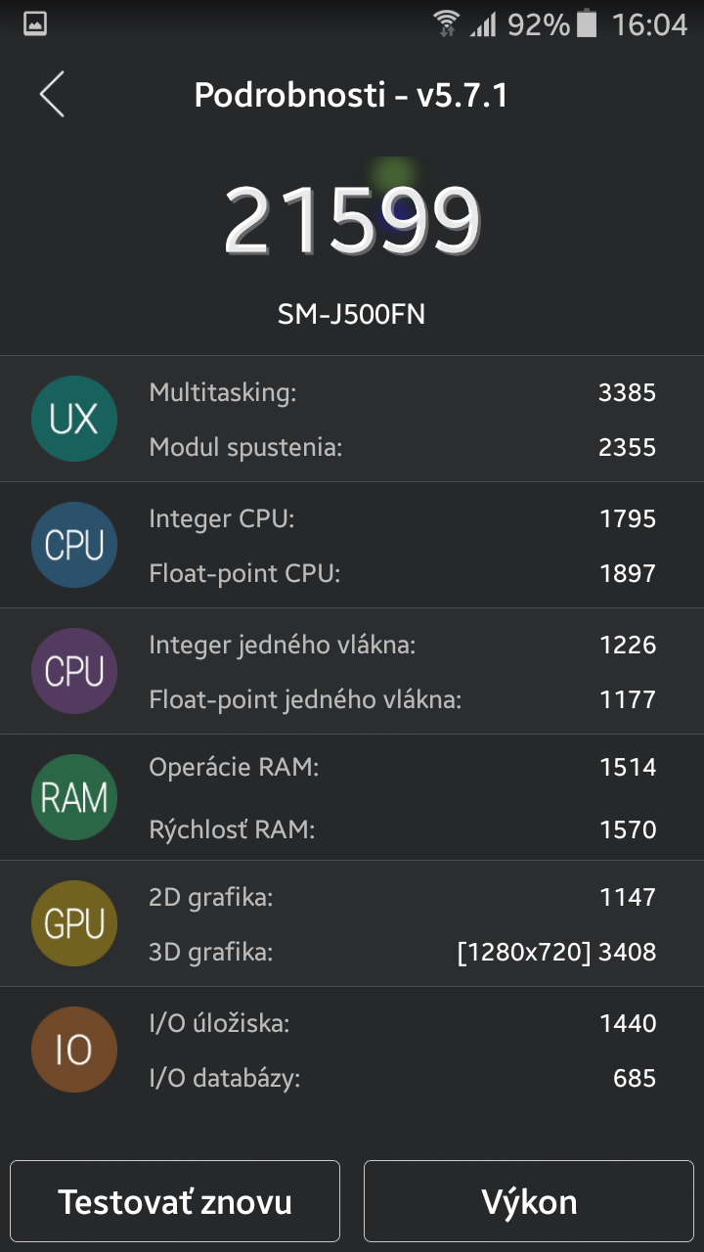Tap the total score 21599

[x=352, y=220]
